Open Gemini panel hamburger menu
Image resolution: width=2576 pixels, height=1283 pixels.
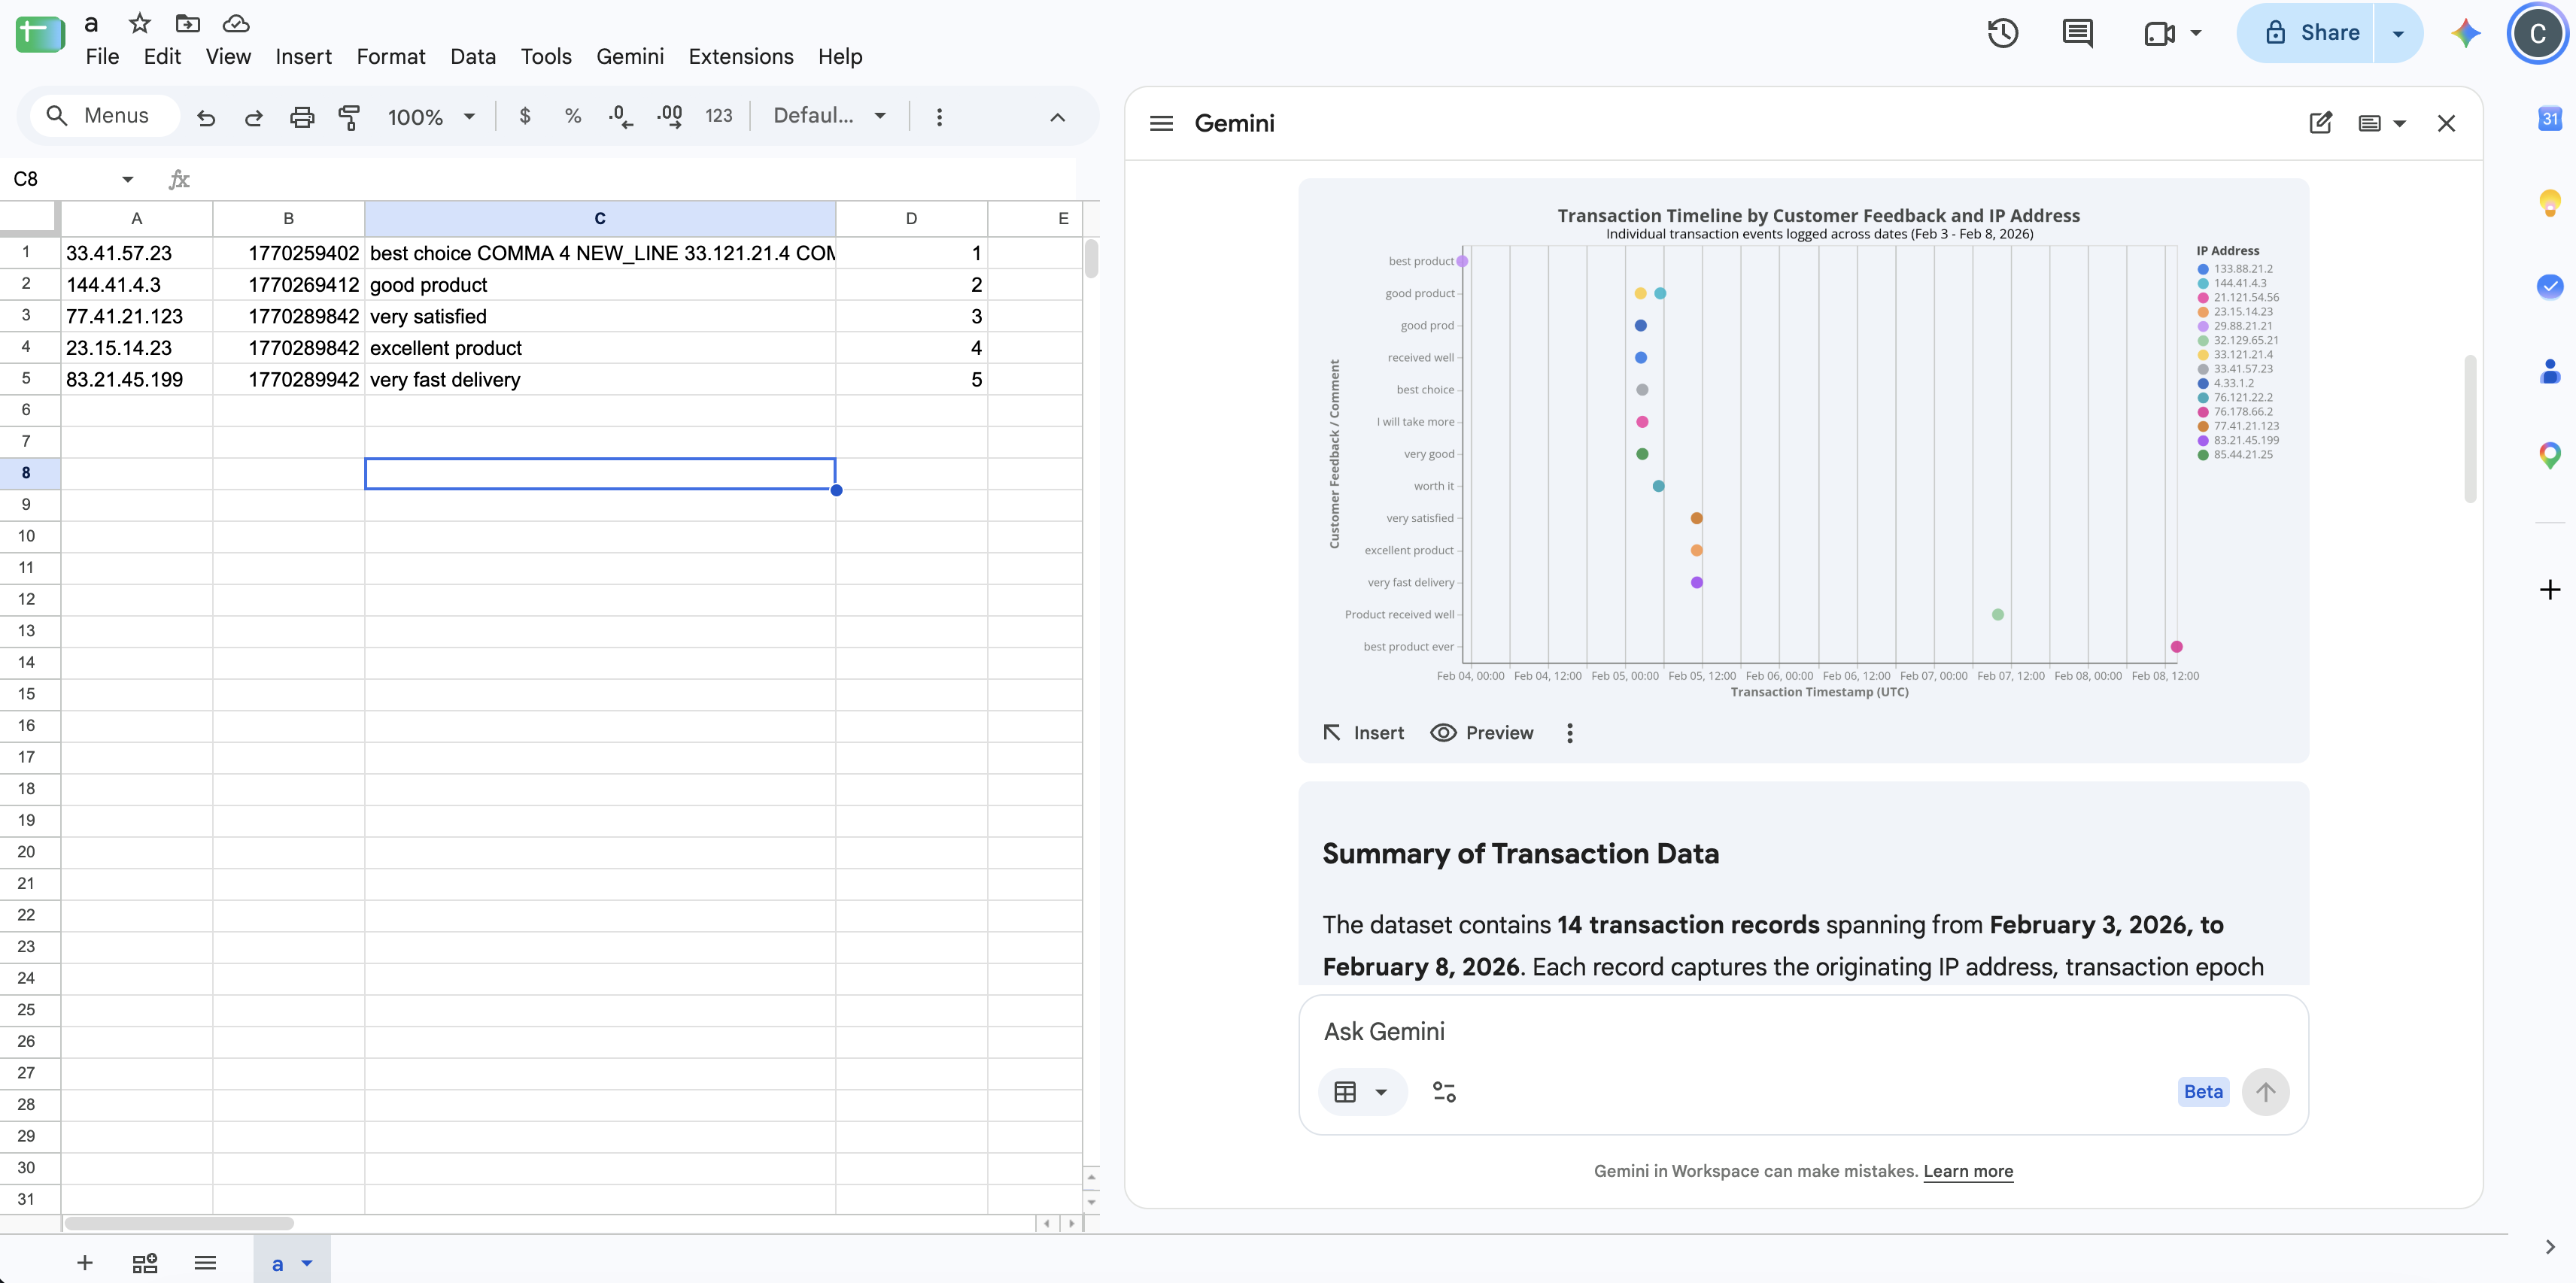pos(1161,123)
